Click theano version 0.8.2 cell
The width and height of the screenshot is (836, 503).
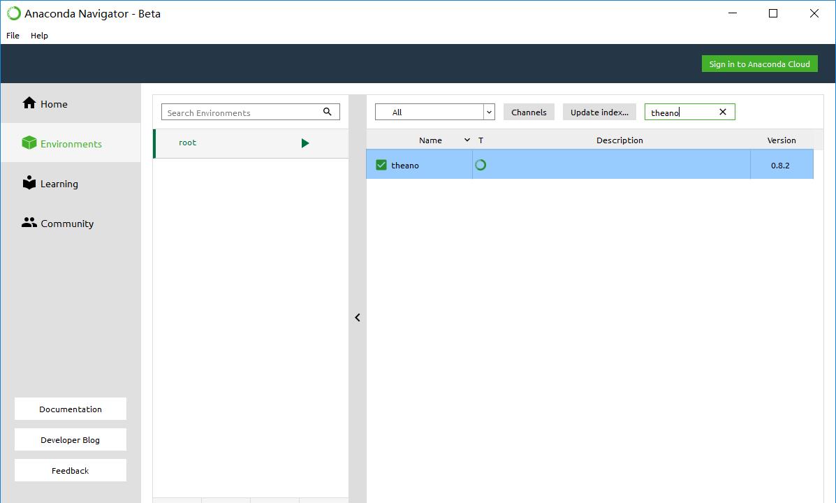[780, 166]
